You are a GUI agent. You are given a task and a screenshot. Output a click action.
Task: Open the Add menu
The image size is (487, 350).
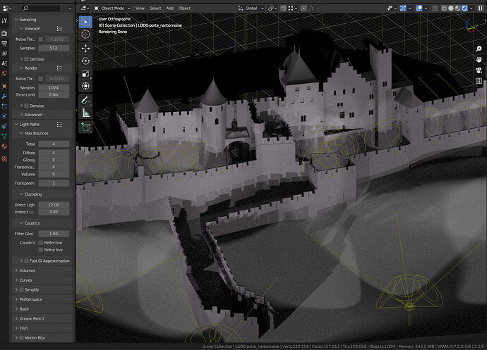pos(169,8)
